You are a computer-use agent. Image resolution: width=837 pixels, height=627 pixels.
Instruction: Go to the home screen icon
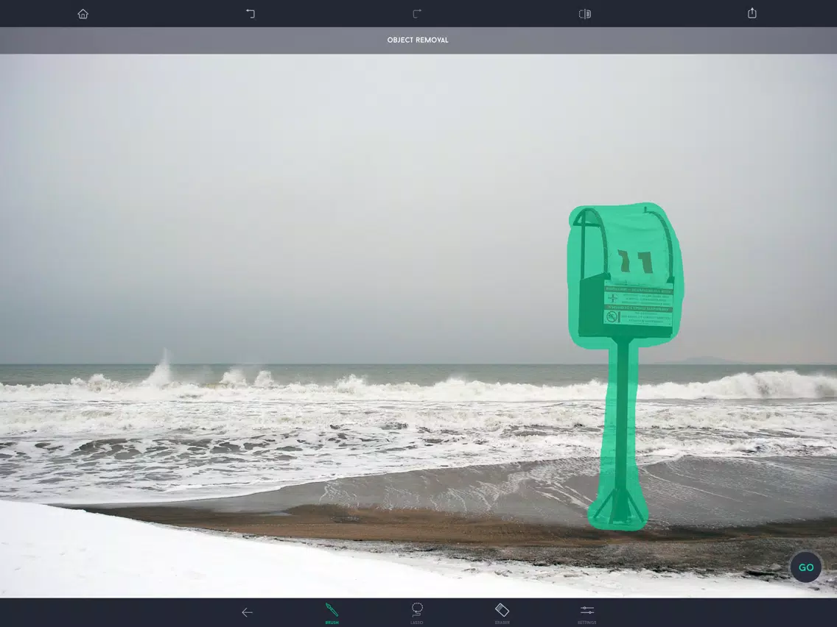coord(83,14)
